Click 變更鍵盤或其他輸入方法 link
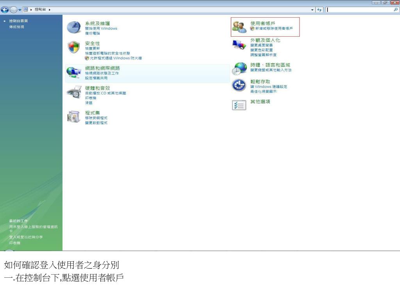 (271, 70)
